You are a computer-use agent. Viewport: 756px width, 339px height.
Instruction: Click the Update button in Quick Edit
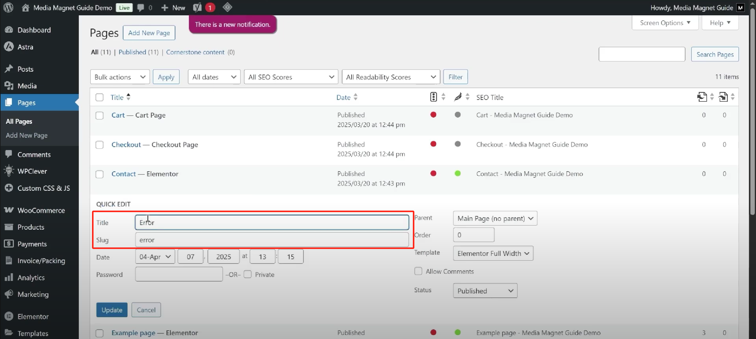click(111, 310)
